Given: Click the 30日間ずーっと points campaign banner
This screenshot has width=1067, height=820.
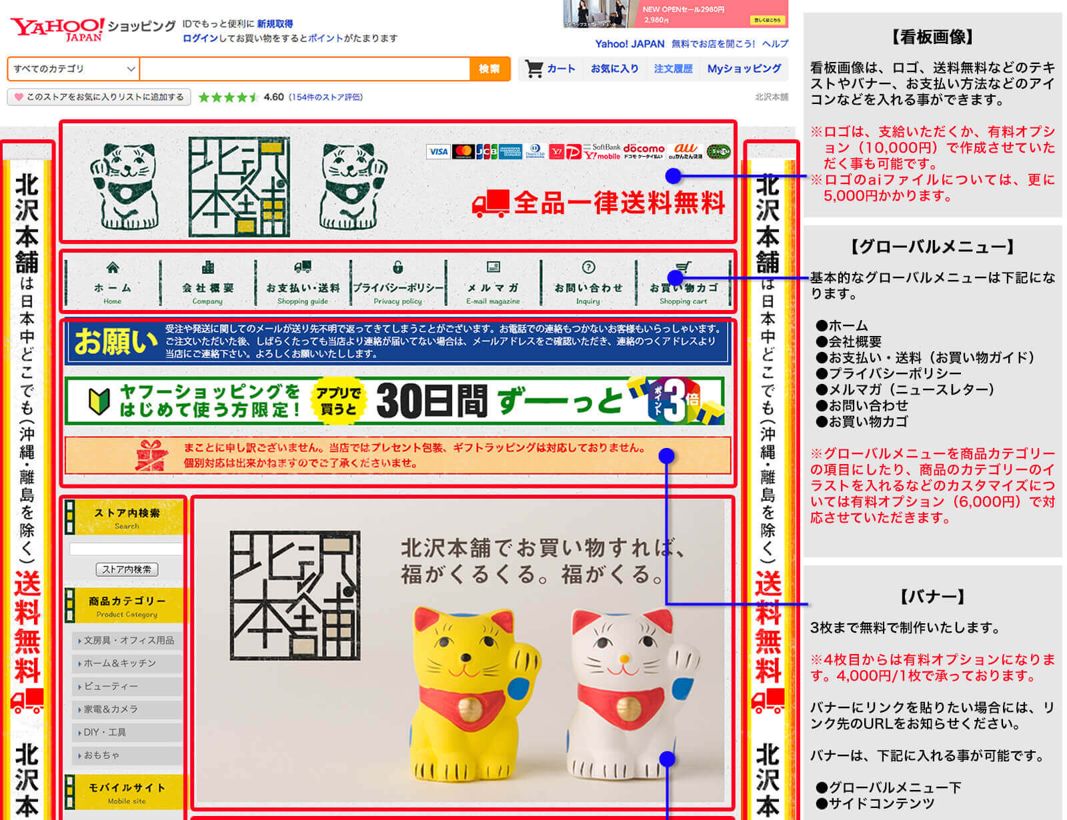Looking at the screenshot, I should coord(395,401).
